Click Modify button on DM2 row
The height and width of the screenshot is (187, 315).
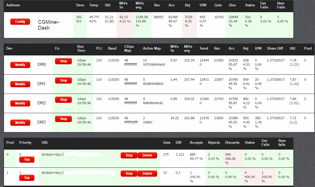(x=20, y=103)
